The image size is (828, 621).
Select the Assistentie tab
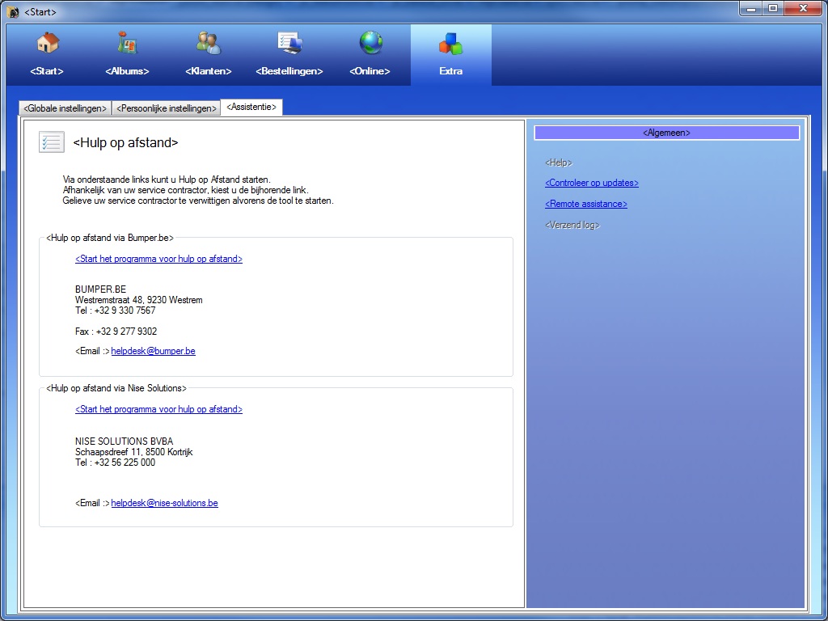251,107
